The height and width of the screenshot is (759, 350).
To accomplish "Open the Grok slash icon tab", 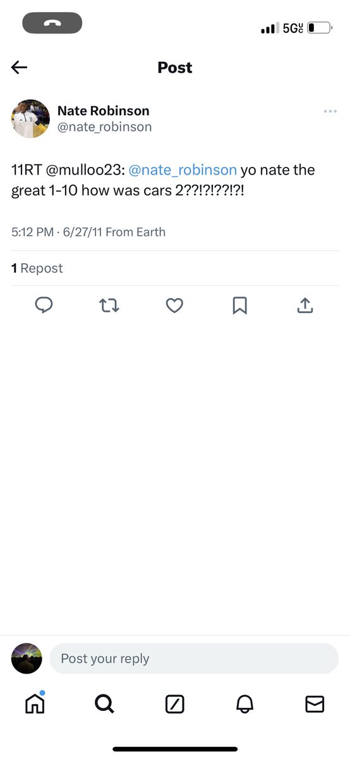I will point(174,704).
